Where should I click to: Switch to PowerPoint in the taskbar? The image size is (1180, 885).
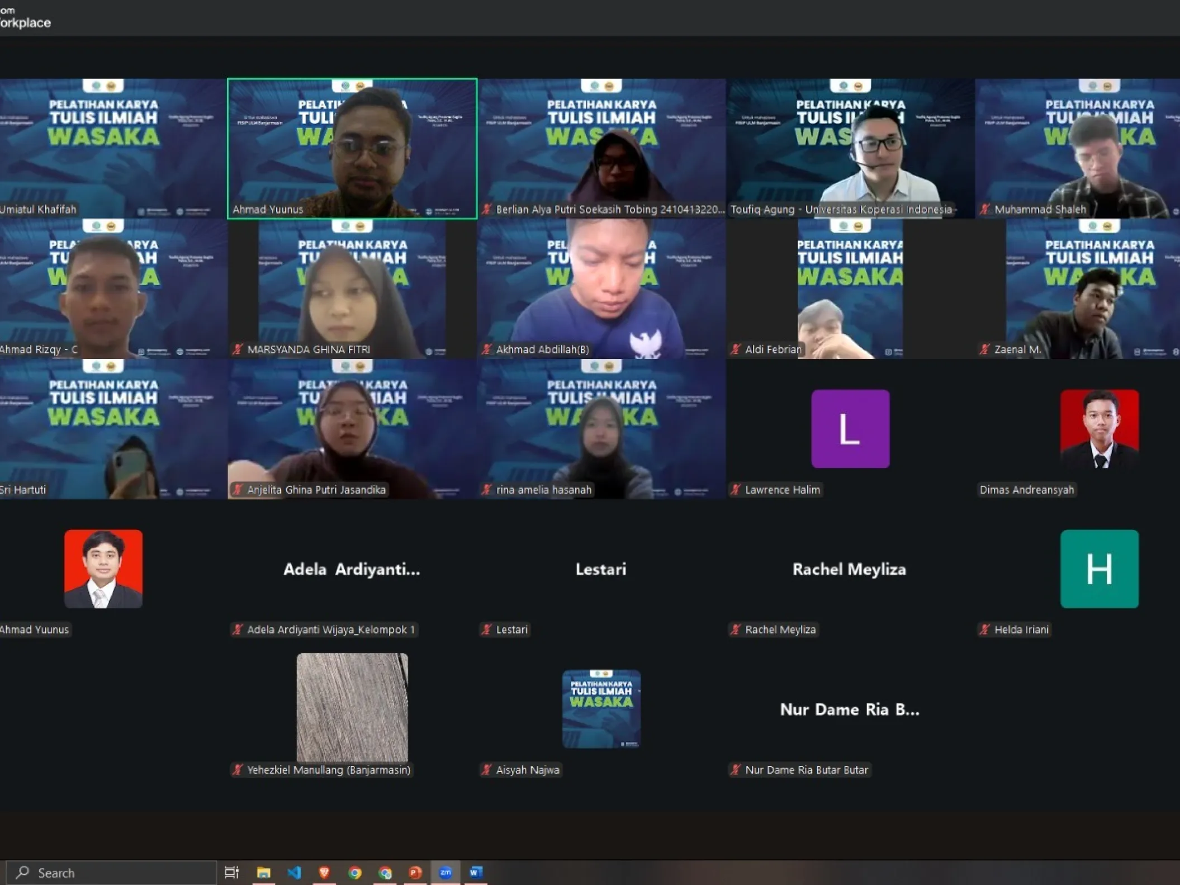point(415,872)
